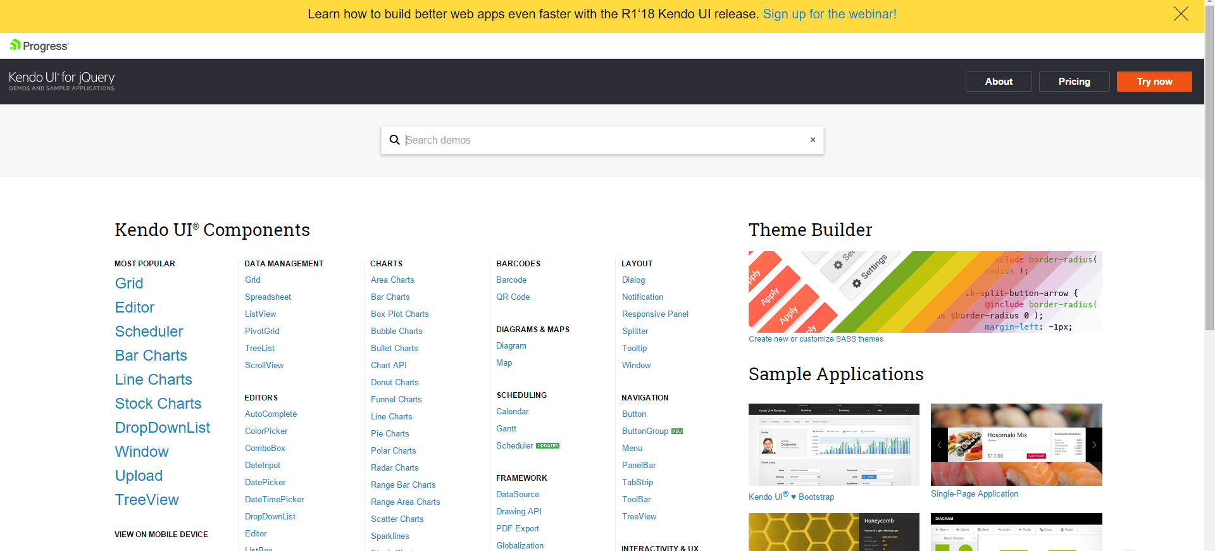Image resolution: width=1215 pixels, height=551 pixels.
Task: Open the PanelBar demo
Action: [x=639, y=465]
